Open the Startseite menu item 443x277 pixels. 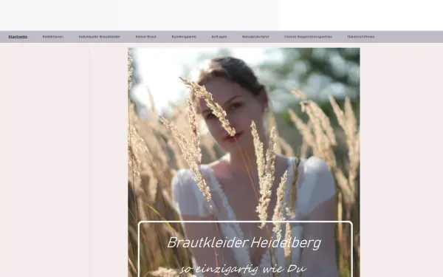pos(18,37)
